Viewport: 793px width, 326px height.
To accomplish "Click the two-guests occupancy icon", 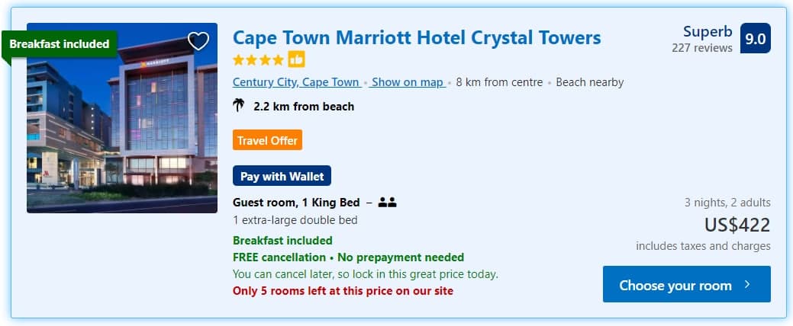I will [387, 203].
